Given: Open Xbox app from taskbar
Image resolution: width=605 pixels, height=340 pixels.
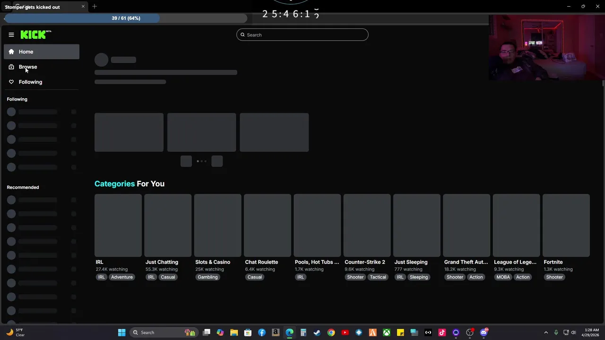Looking at the screenshot, I should point(387,332).
